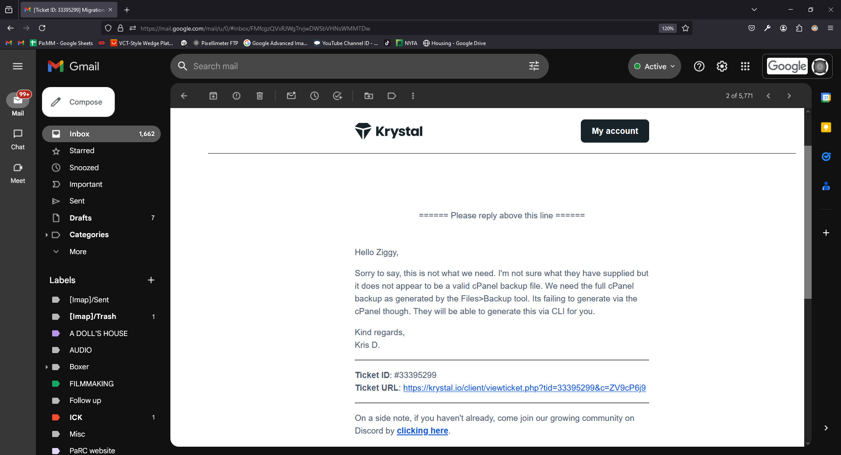Toggle the main menu hamburger button
841x455 pixels.
(x=18, y=66)
